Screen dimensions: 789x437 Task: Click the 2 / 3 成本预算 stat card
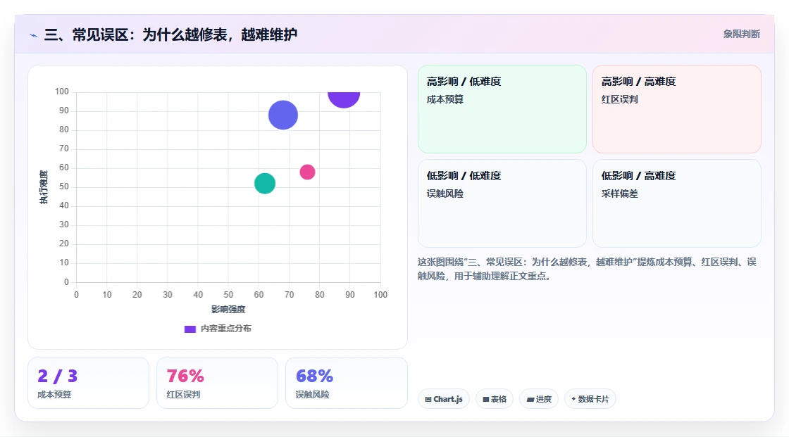click(89, 383)
